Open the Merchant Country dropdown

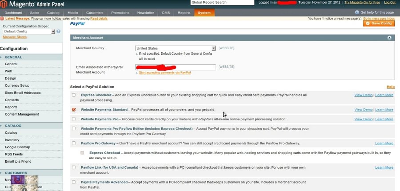[x=176, y=48]
